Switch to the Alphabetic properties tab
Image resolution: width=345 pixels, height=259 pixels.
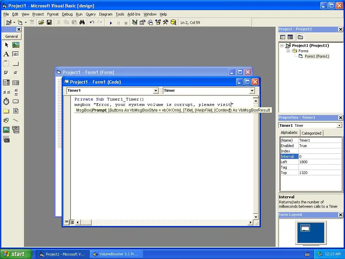pos(289,132)
